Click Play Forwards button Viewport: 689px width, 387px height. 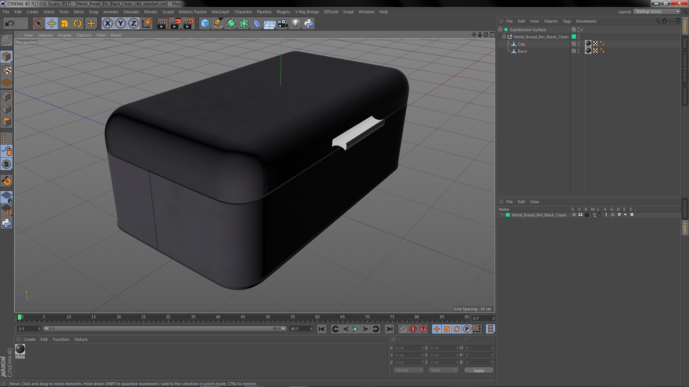355,329
